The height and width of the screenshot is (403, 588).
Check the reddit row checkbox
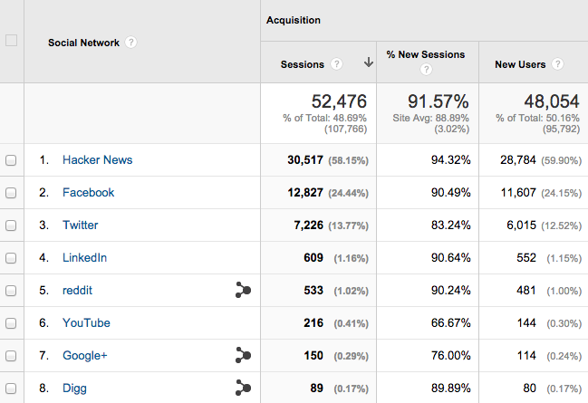(11, 291)
